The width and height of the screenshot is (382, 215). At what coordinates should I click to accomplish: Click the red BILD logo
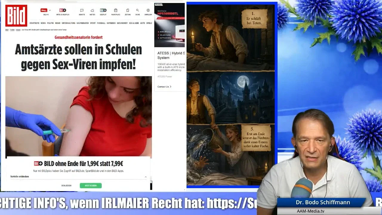click(16, 16)
